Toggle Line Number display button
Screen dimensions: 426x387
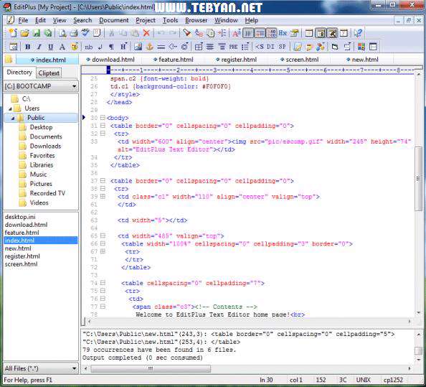tap(271, 33)
